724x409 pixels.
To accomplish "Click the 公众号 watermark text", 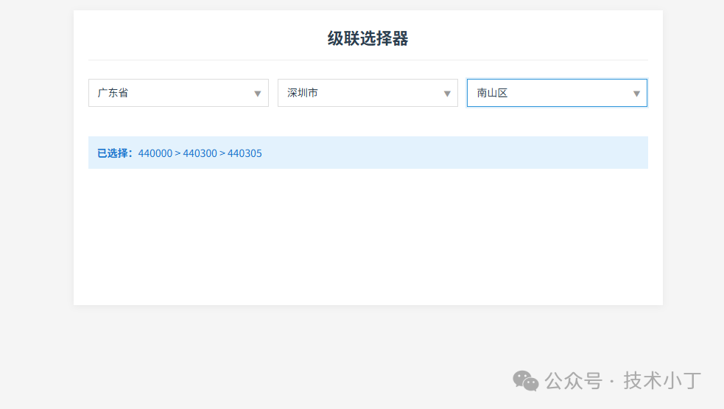I will 573,380.
